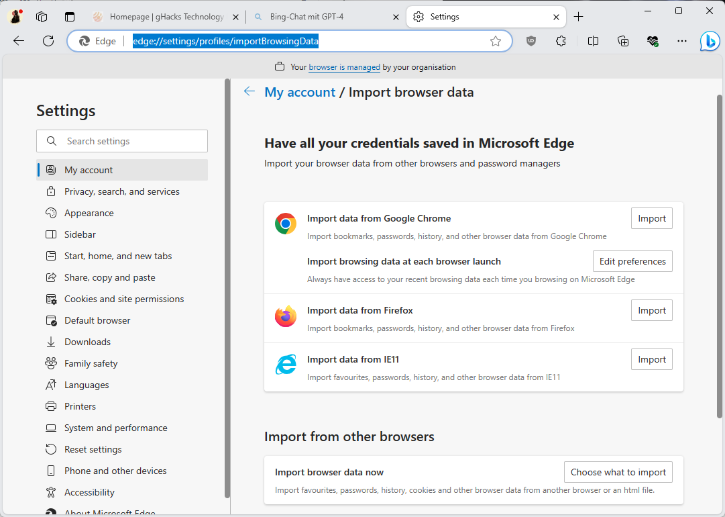Click the IE11 logo icon
Viewport: 725px width, 517px height.
pyautogui.click(x=286, y=365)
